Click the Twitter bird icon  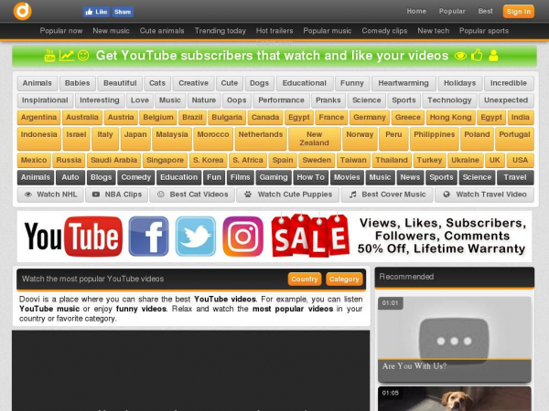click(x=196, y=237)
